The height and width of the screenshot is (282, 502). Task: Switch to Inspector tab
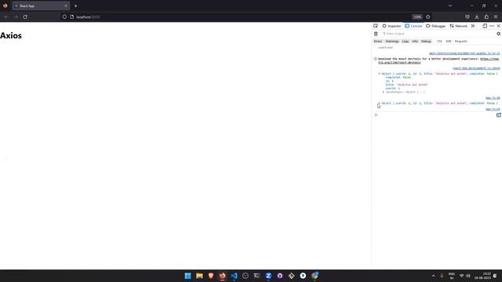391,26
